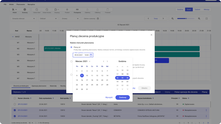Click Pokaż operacje dla zlecenia
Image resolution: width=221 pixels, height=124 pixels.
tap(186, 92)
